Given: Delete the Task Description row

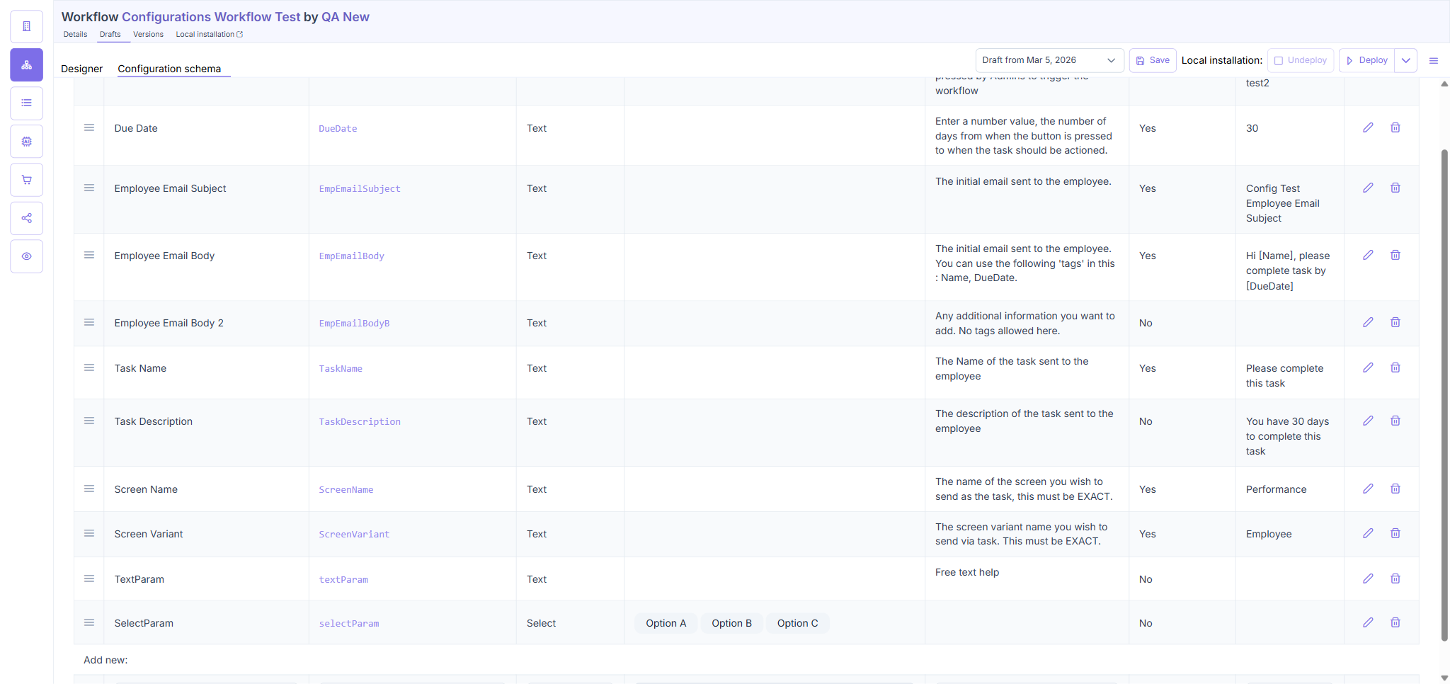Looking at the screenshot, I should tap(1395, 421).
